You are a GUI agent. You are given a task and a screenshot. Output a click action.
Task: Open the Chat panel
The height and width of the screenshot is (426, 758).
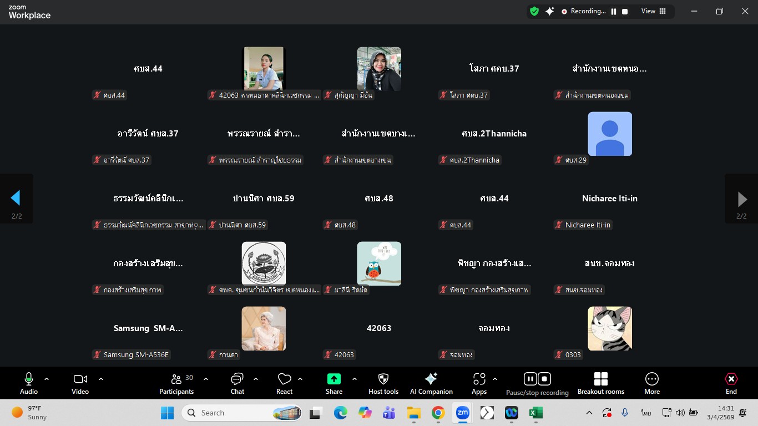[x=237, y=384]
